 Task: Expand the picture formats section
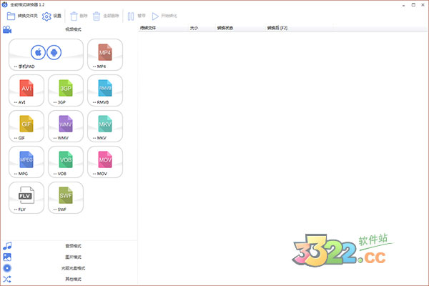(x=69, y=257)
